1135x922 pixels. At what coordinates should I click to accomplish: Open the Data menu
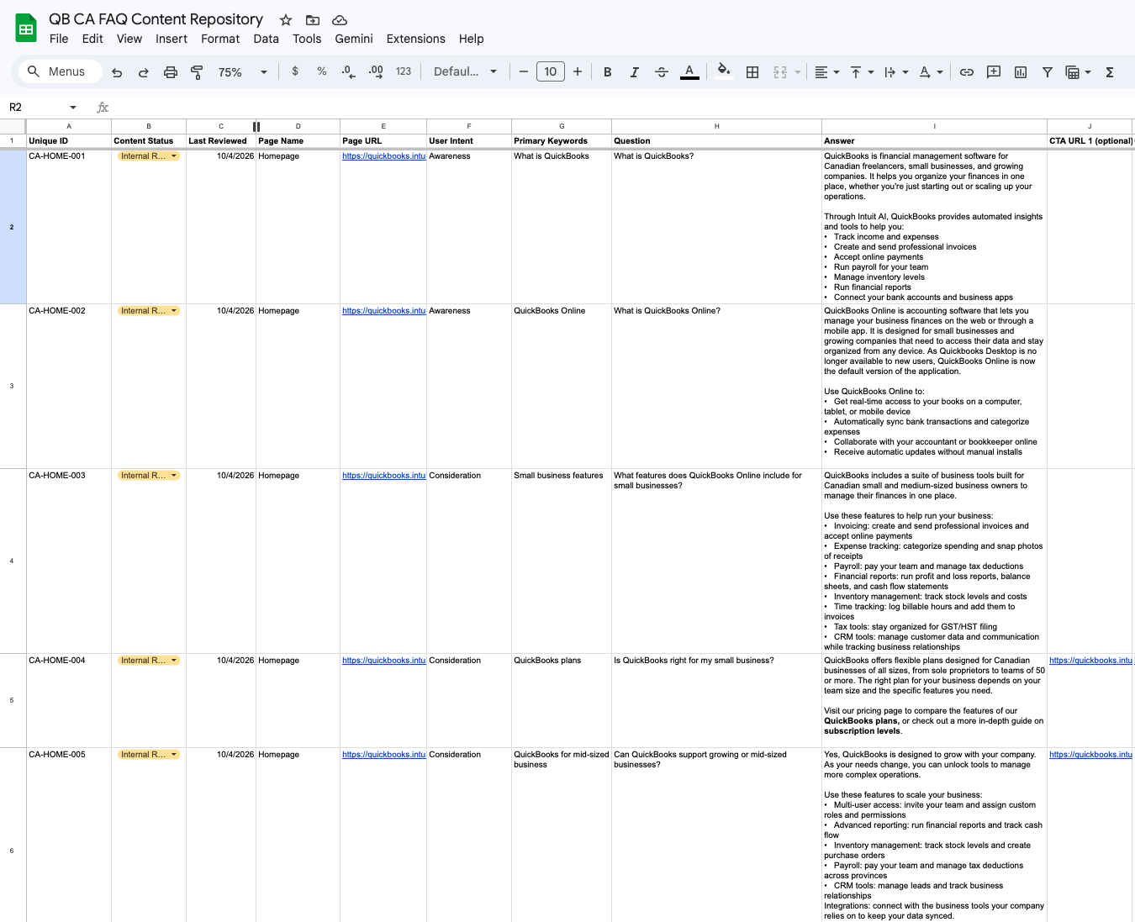tap(266, 39)
